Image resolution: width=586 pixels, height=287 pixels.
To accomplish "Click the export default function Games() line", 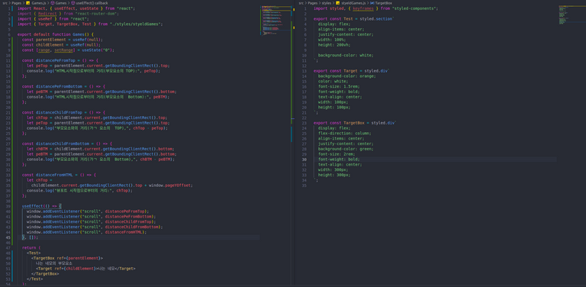I will pos(56,34).
